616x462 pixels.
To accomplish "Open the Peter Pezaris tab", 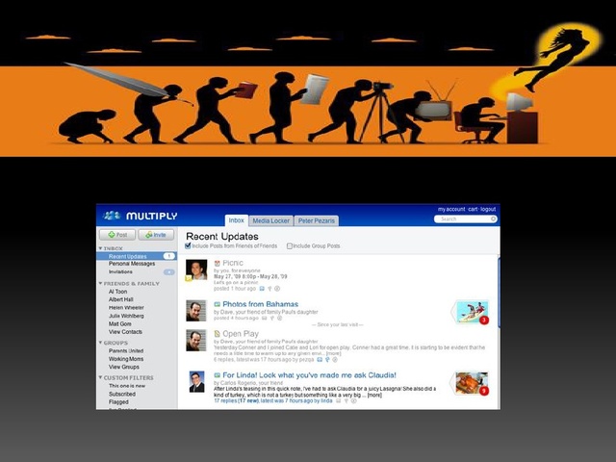I will [317, 220].
